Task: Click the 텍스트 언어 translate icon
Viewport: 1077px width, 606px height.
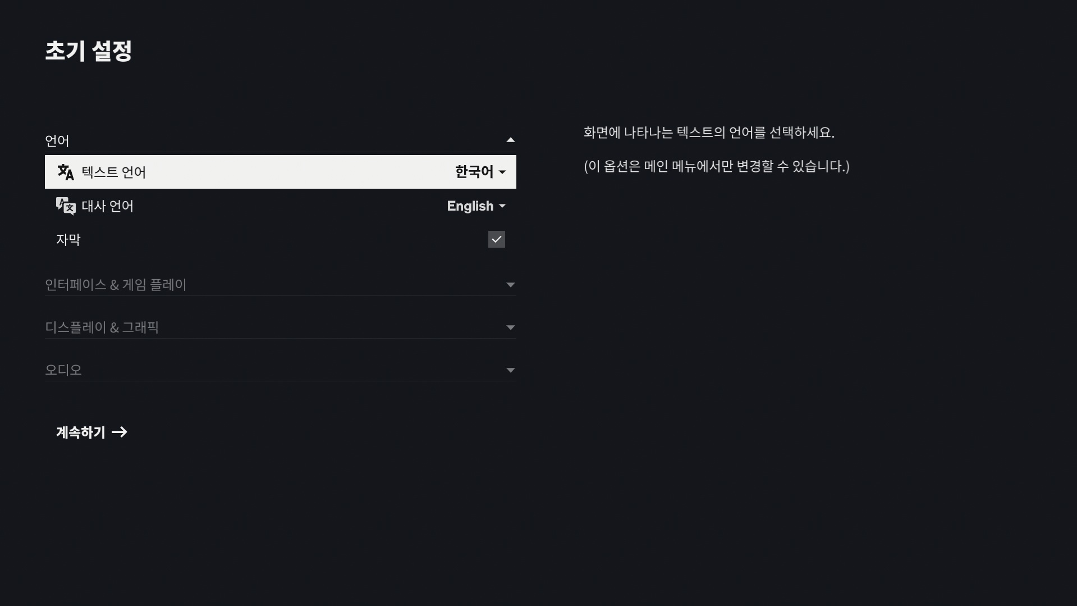Action: pyautogui.click(x=66, y=172)
